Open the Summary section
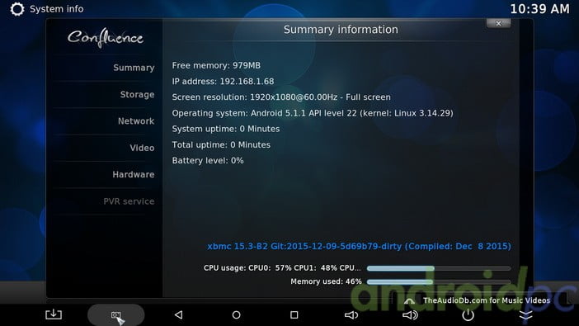 [134, 68]
